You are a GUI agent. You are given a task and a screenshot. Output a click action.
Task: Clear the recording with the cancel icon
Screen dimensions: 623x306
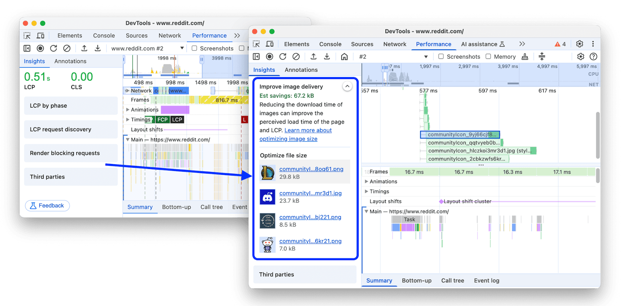(296, 56)
